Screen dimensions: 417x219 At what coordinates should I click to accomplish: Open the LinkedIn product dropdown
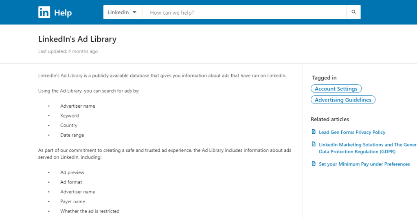(x=123, y=12)
